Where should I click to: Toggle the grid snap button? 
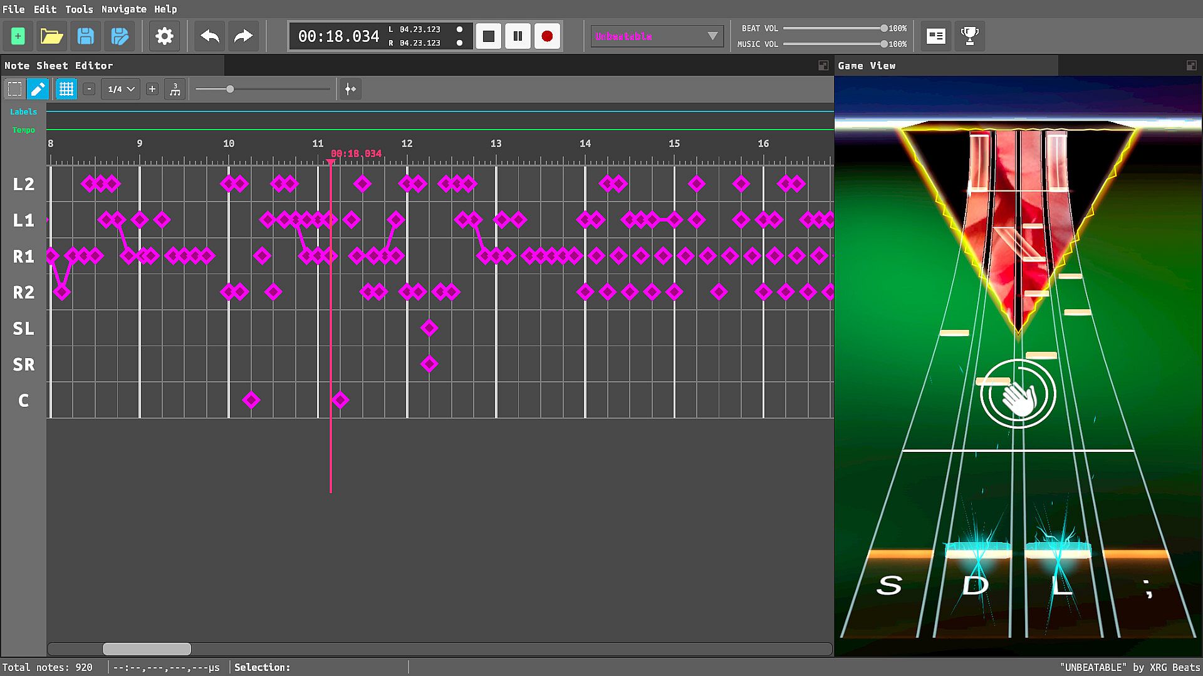66,90
